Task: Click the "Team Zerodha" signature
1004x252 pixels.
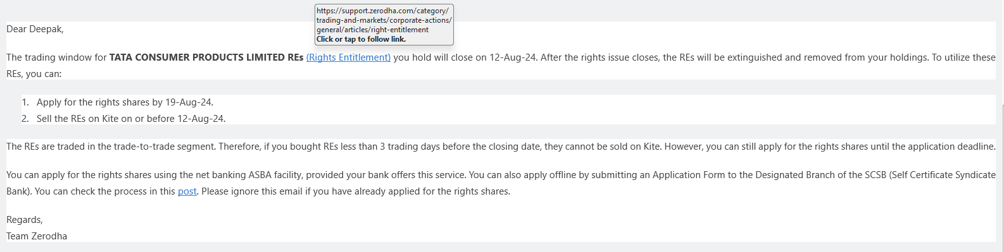Action: [x=37, y=236]
